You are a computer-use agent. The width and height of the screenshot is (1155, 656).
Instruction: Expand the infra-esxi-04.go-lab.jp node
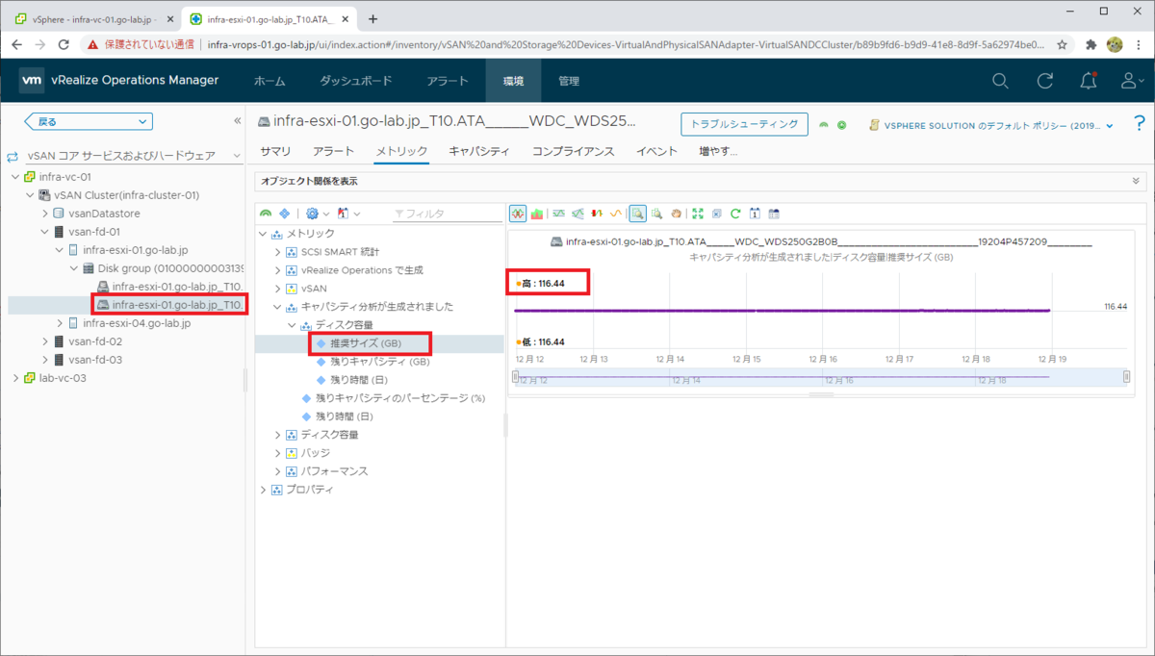60,323
